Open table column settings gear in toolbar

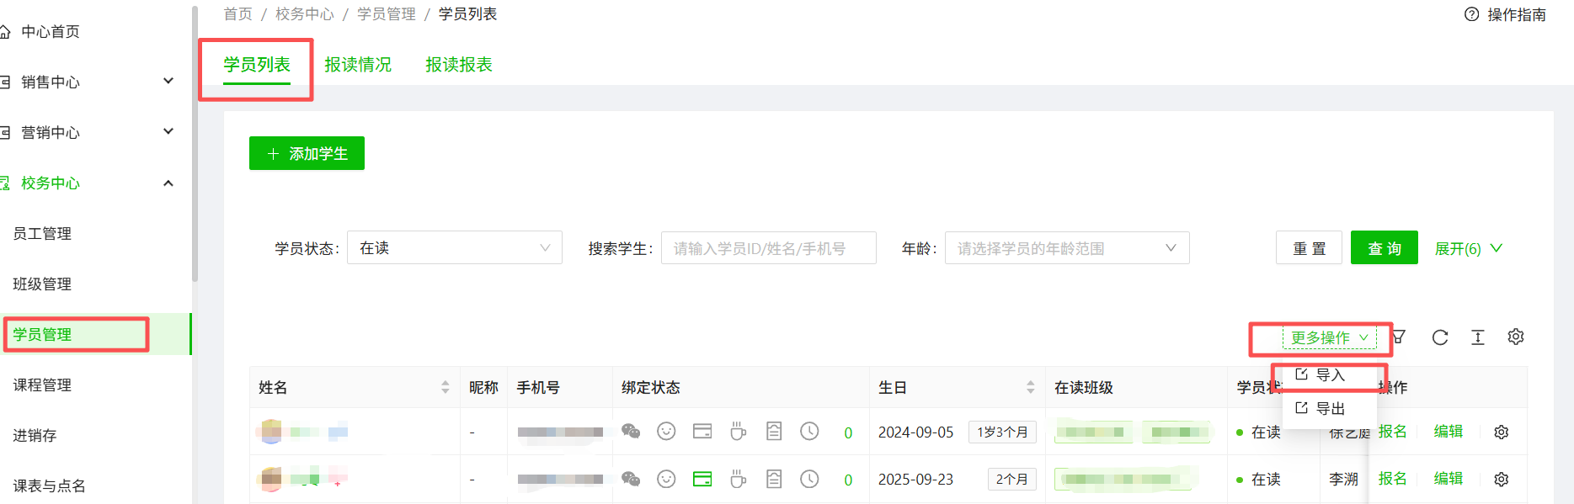(1516, 337)
